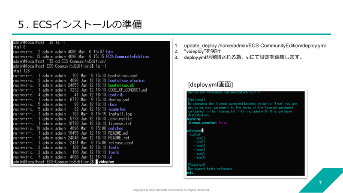
Task: Click the "bootstrap_plugins" directory name
Action: (x=126, y=81)
